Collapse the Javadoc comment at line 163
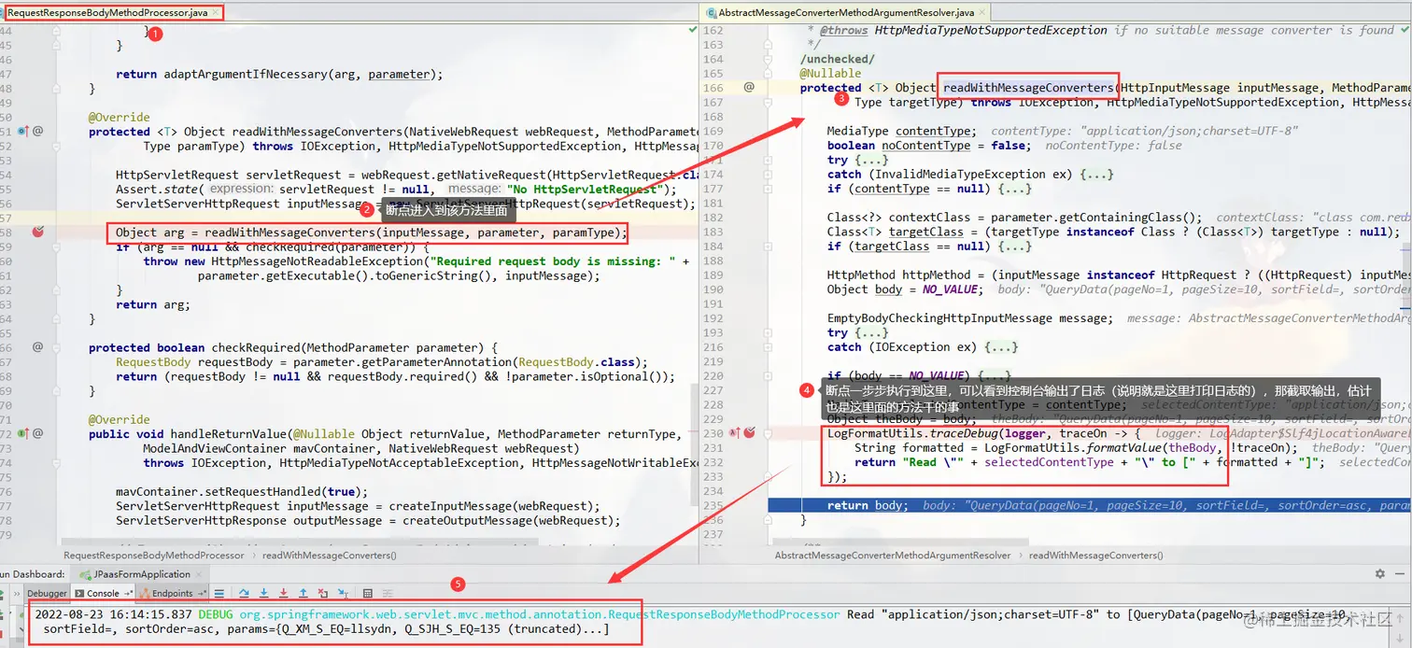 pos(770,44)
